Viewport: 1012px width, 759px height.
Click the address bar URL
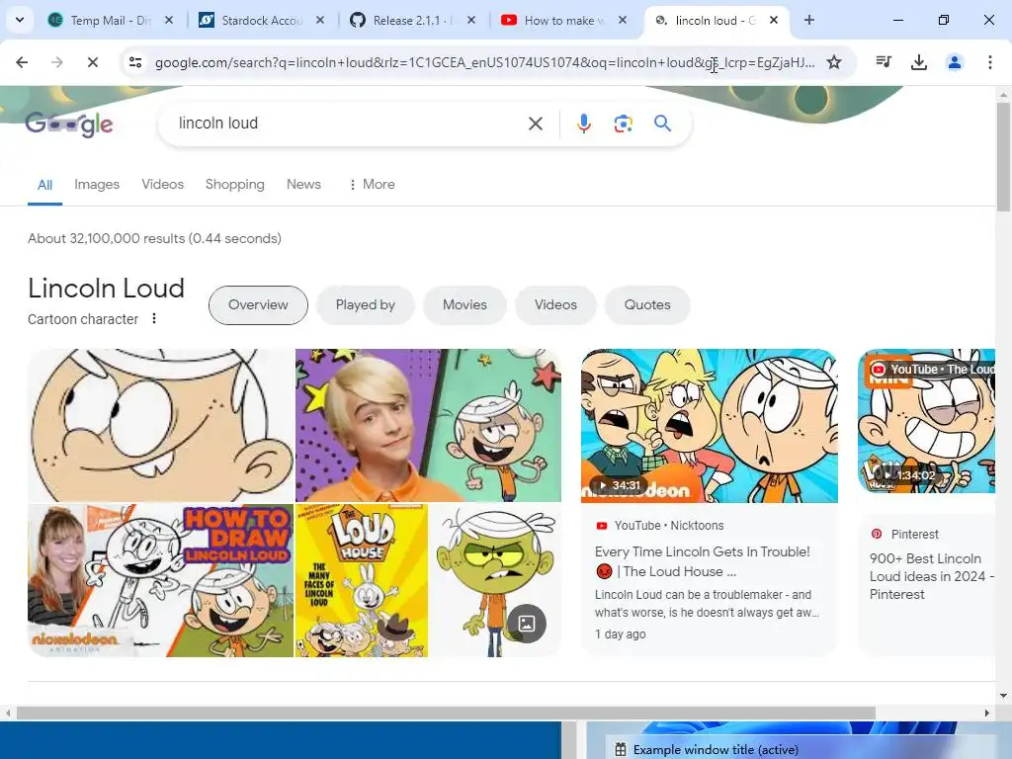click(x=484, y=62)
